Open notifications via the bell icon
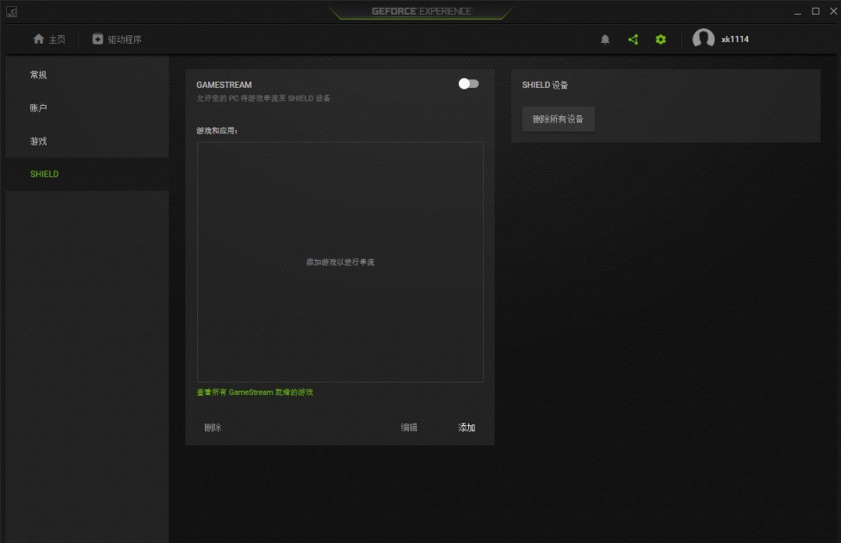Image resolution: width=841 pixels, height=543 pixels. pos(603,39)
